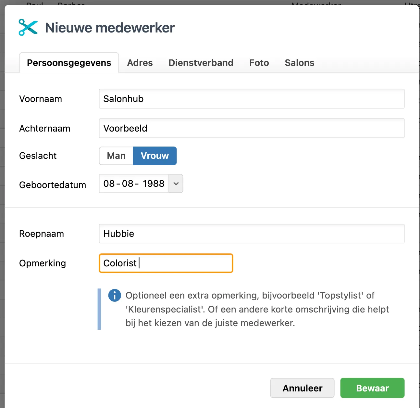
Task: Open the Dienstverband tab
Action: [201, 63]
